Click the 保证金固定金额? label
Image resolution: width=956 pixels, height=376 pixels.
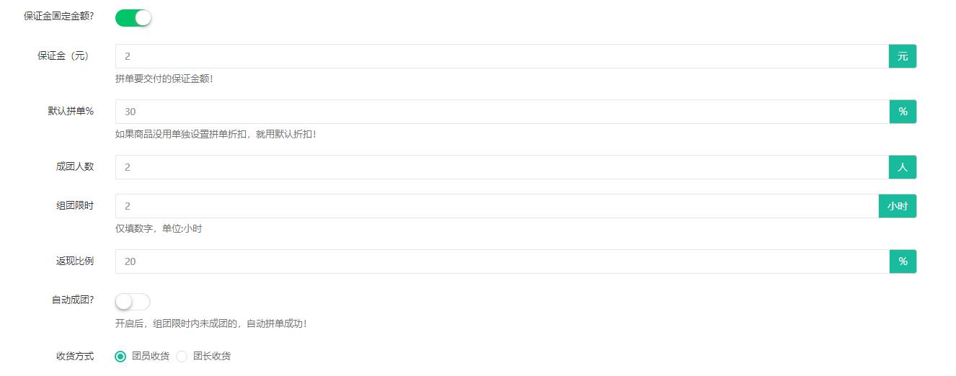point(58,16)
